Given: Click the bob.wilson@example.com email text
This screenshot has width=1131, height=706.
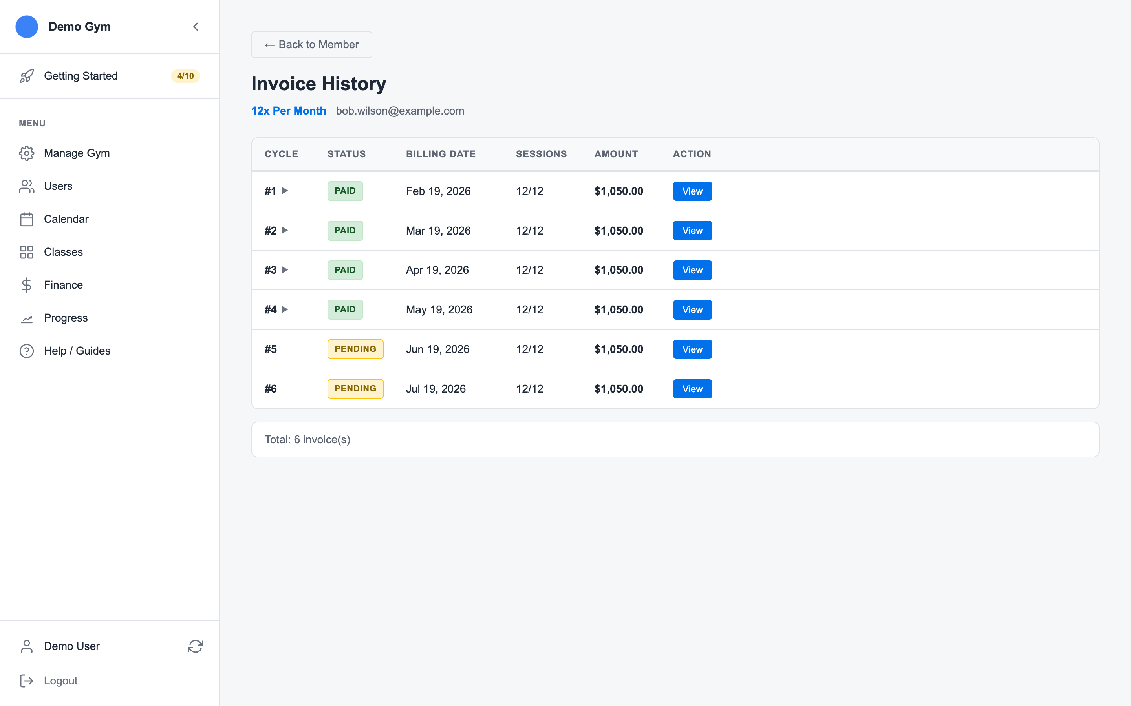Looking at the screenshot, I should 400,111.
